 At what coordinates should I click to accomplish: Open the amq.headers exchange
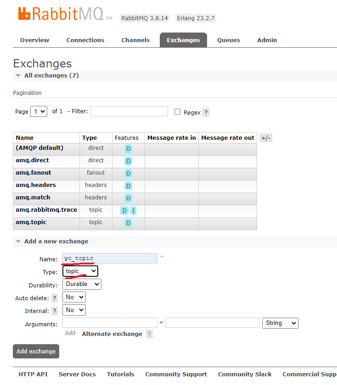click(x=36, y=185)
